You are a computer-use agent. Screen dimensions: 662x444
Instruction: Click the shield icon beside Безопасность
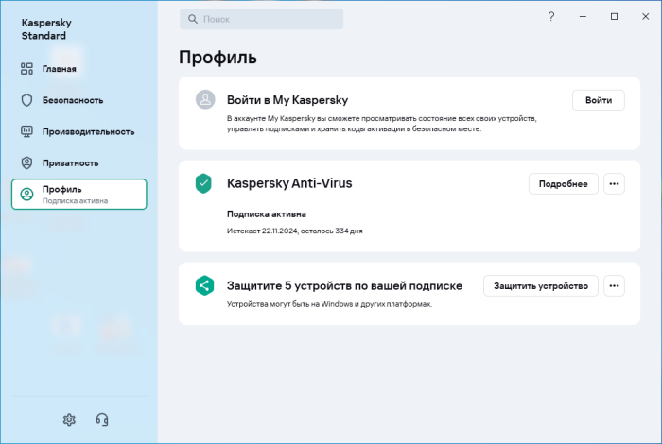[26, 100]
